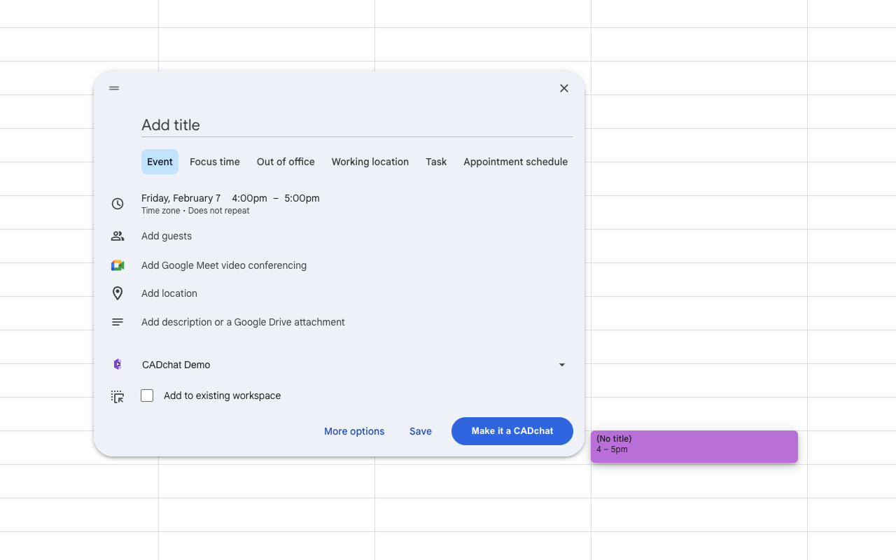
Task: Select the Out of office tab
Action: click(x=286, y=162)
